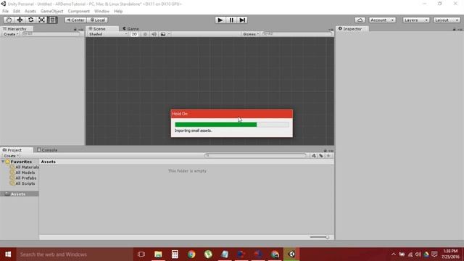
Task: Click the Unity taskbar icon
Action: pos(291,254)
